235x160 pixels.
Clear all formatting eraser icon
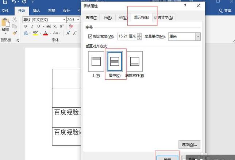click(x=71, y=26)
